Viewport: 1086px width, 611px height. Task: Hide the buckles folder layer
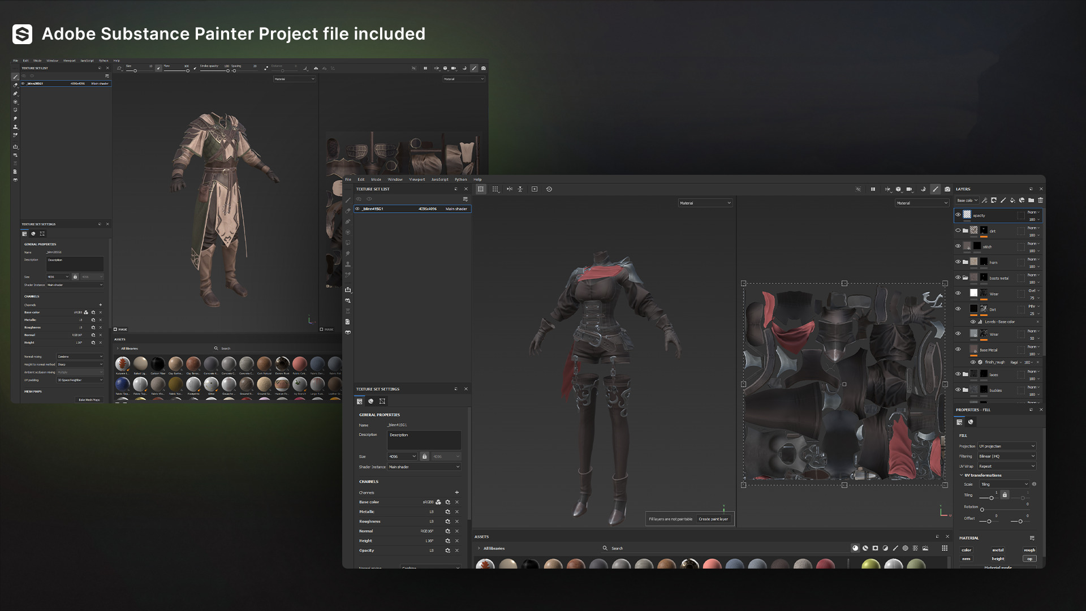tap(958, 390)
